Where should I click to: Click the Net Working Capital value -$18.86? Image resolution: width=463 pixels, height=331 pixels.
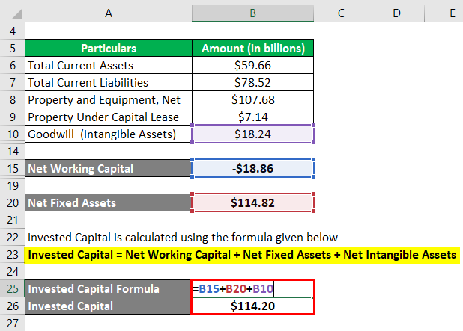(252, 169)
